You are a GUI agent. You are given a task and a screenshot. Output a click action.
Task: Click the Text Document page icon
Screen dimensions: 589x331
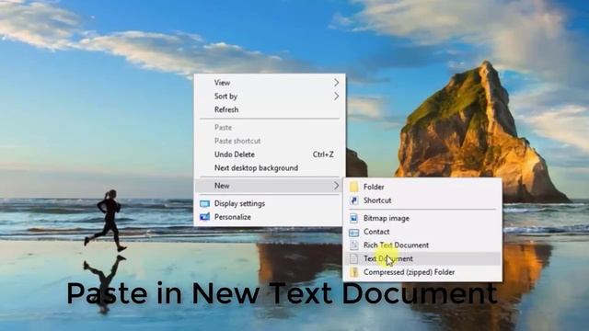(x=353, y=258)
